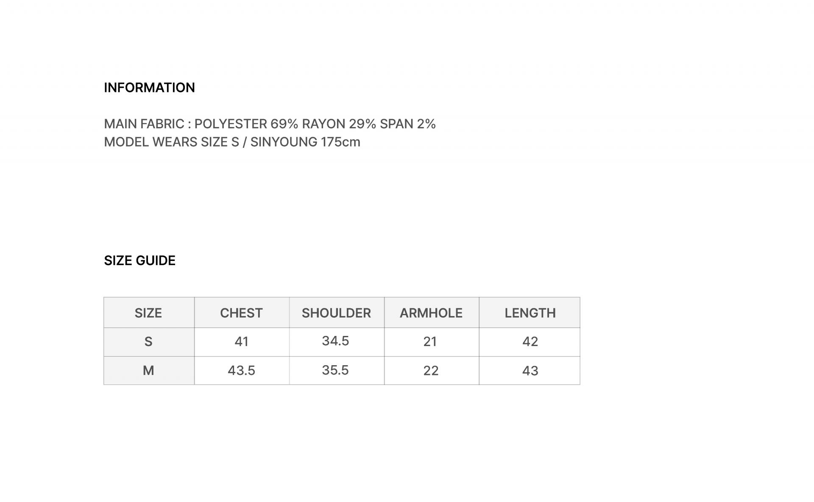Click shoulder value 35.5 cell
This screenshot has height=502, width=814.
coord(337,371)
